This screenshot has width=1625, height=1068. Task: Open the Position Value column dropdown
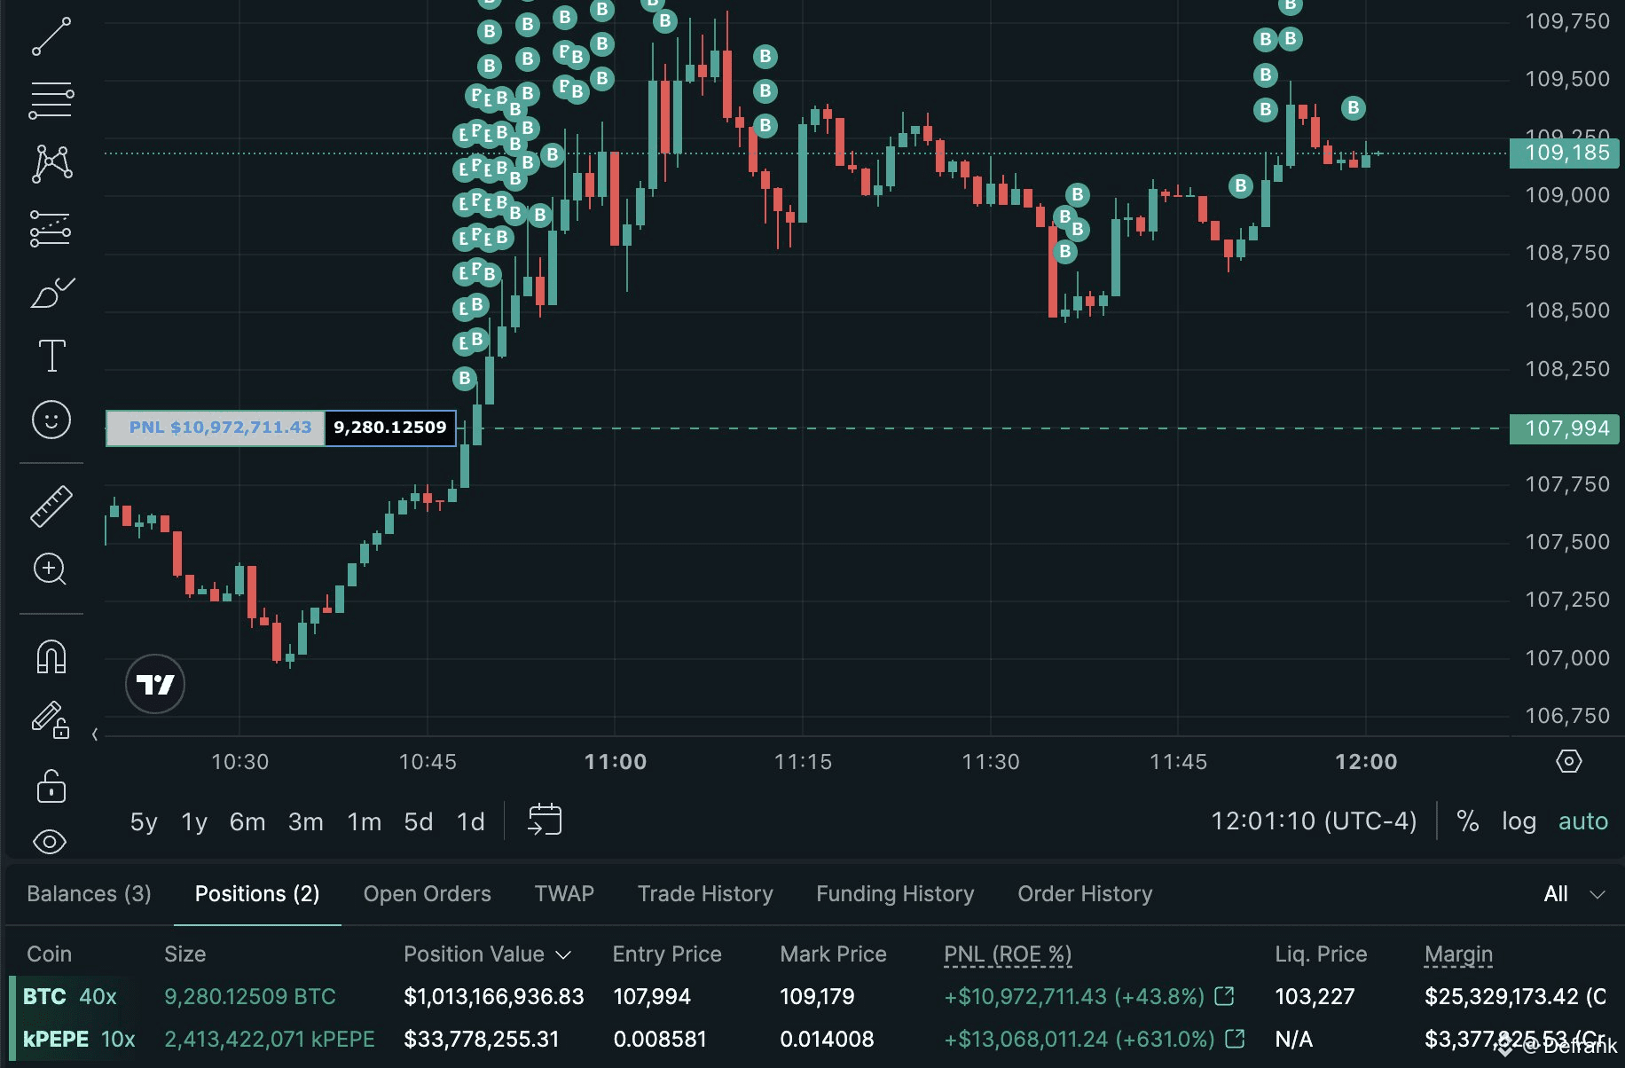pyautogui.click(x=563, y=955)
